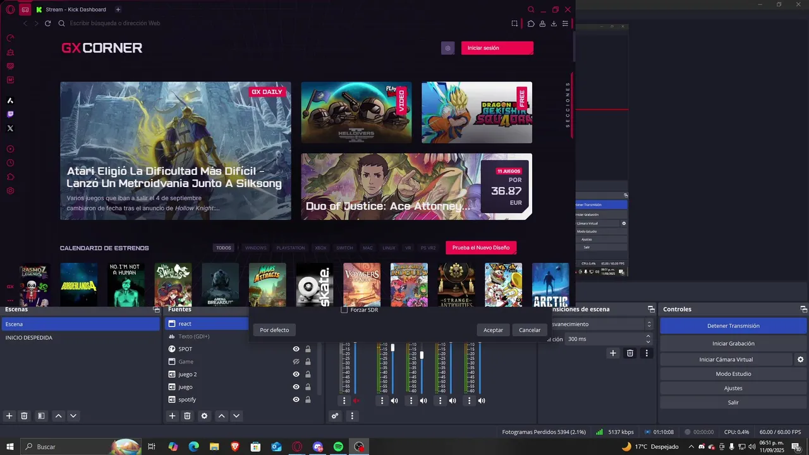The width and height of the screenshot is (809, 455).
Task: Reload the page in Opera
Action: 47,23
